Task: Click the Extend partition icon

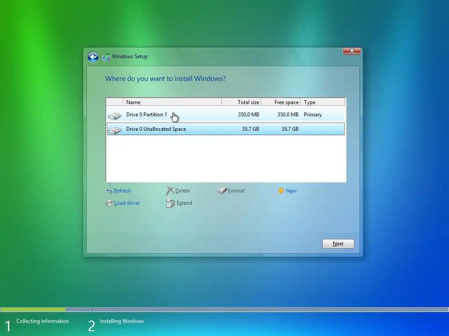Action: click(x=171, y=203)
